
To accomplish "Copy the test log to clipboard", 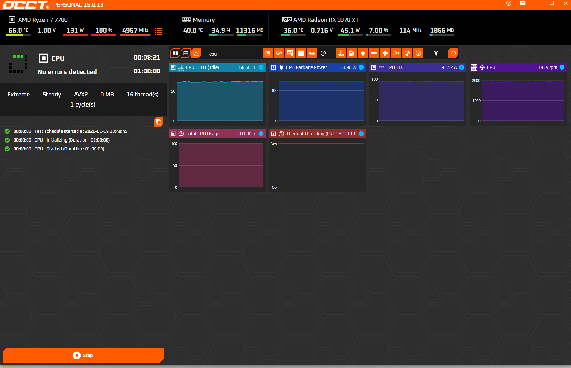I will click(158, 122).
